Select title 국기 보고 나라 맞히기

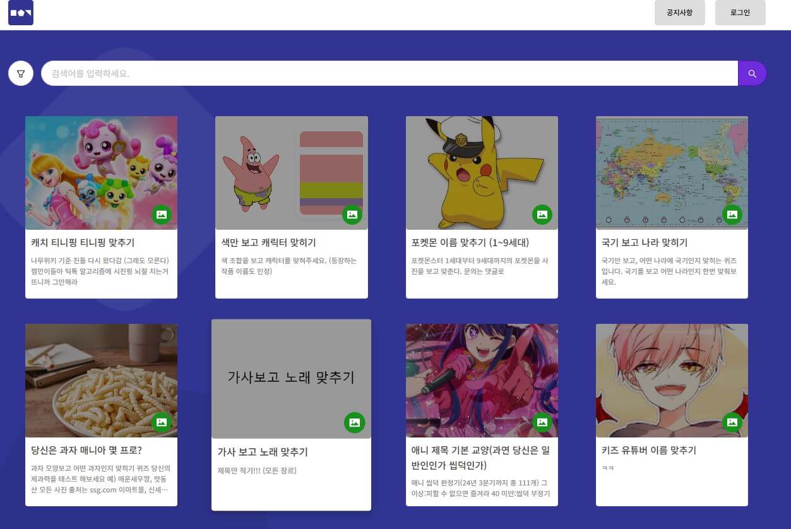click(x=645, y=242)
